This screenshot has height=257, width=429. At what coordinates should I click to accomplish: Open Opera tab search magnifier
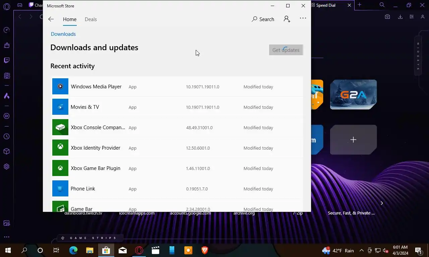[x=382, y=5]
